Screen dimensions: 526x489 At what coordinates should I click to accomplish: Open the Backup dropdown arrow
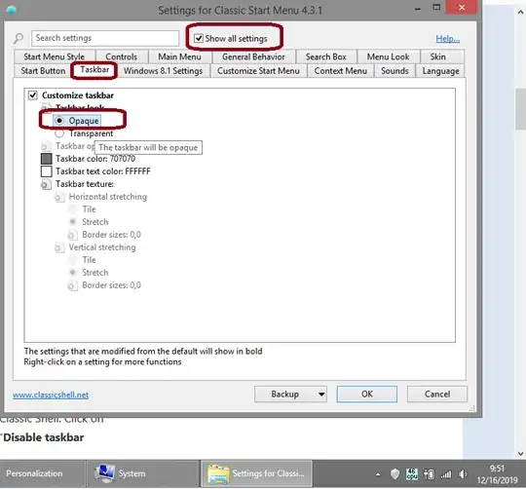point(321,395)
